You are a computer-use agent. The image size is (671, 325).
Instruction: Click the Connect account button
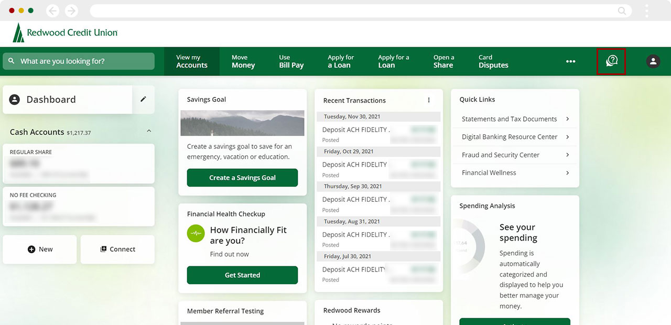tap(117, 250)
